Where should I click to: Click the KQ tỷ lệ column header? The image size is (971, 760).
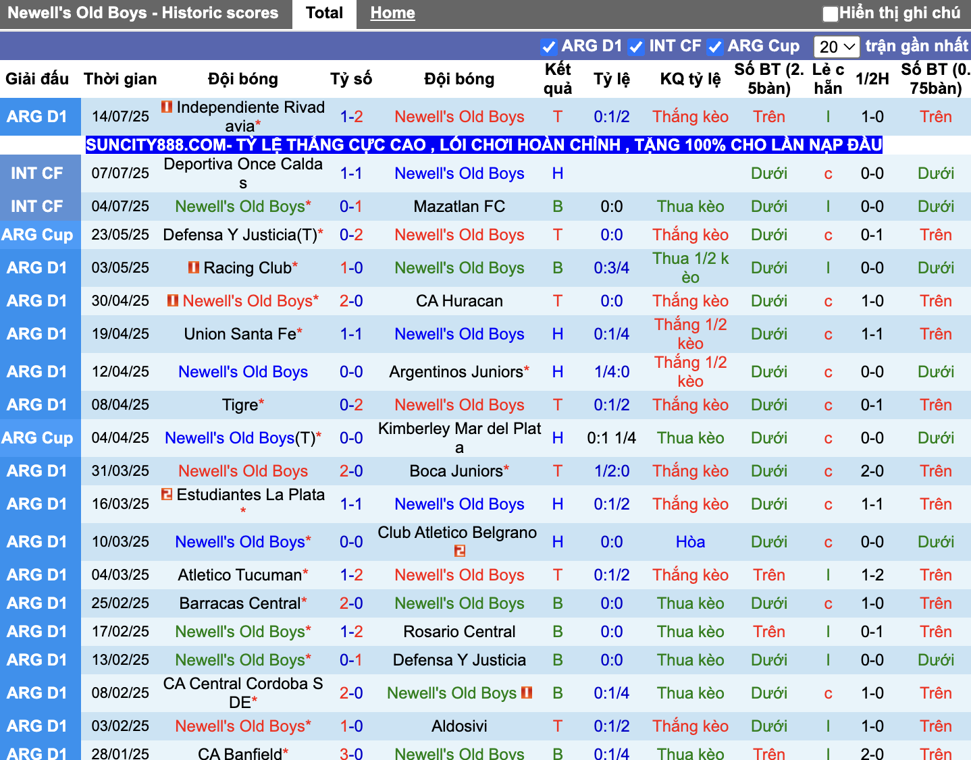(690, 79)
